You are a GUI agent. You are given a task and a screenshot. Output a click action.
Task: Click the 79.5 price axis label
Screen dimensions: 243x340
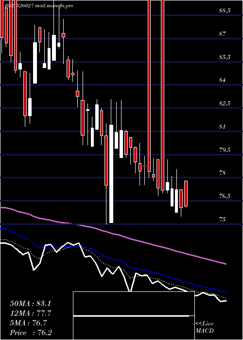[225, 150]
